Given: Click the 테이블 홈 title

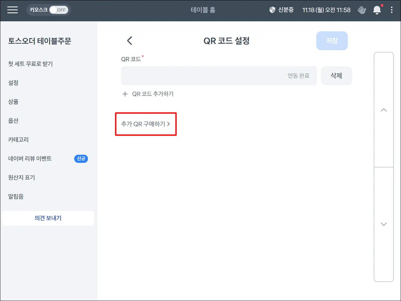Looking at the screenshot, I should [203, 10].
